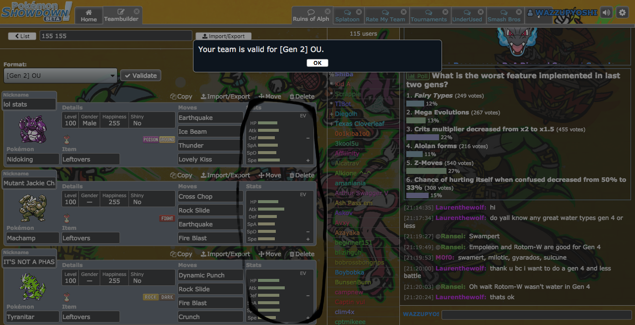
Task: Select Nidoking's Earthquake move field
Action: [x=210, y=117]
